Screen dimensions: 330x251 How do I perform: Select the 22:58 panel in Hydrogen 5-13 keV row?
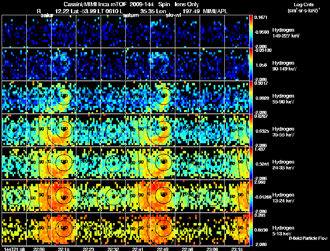[x=188, y=229]
